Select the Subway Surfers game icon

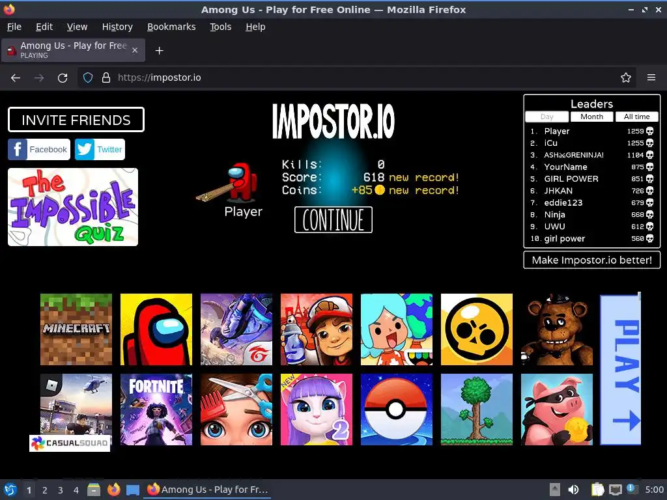(x=317, y=329)
